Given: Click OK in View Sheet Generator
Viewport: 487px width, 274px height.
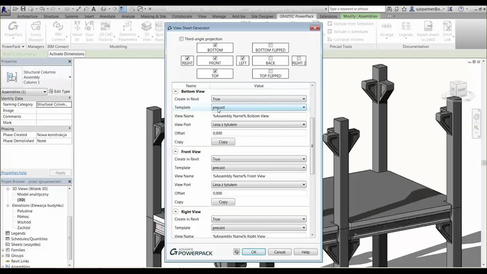Looking at the screenshot, I should coord(254,252).
